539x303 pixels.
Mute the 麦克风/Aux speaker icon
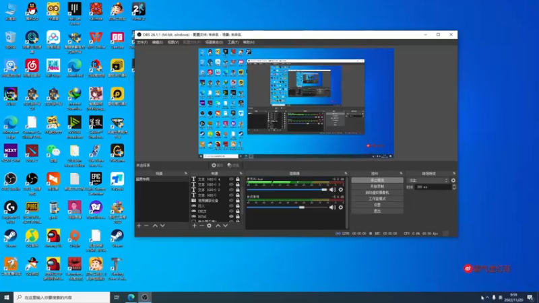pos(332,190)
